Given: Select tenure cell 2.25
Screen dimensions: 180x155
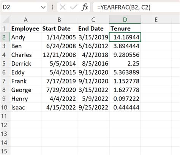Looking at the screenshot, I should (x=125, y=63).
